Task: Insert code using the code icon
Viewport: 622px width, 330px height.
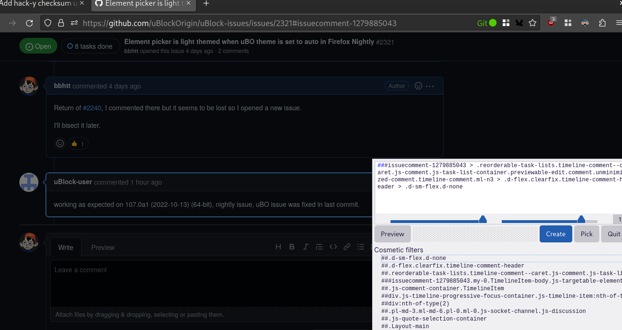Action: pyautogui.click(x=333, y=247)
